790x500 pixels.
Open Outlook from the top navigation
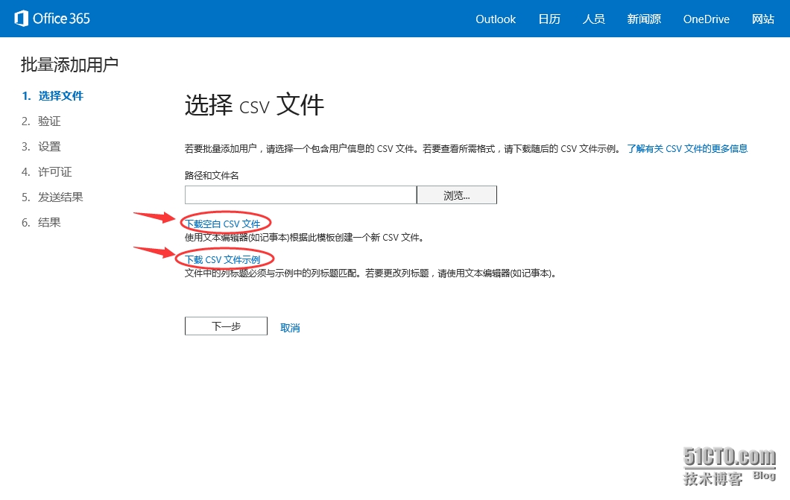[496, 19]
